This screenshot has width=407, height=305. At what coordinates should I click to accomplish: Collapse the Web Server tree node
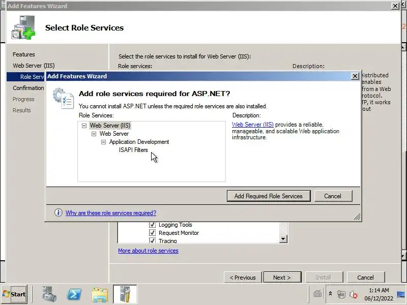point(94,134)
